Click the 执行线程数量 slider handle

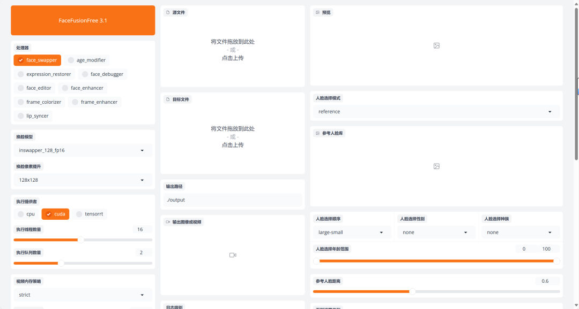pos(81,240)
